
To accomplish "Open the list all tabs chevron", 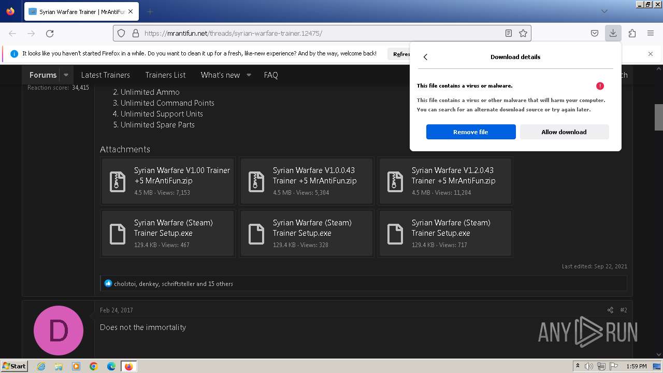I will pos(604,11).
